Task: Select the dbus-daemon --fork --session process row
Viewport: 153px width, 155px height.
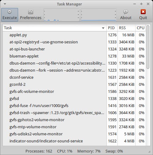Action: pos(74,70)
